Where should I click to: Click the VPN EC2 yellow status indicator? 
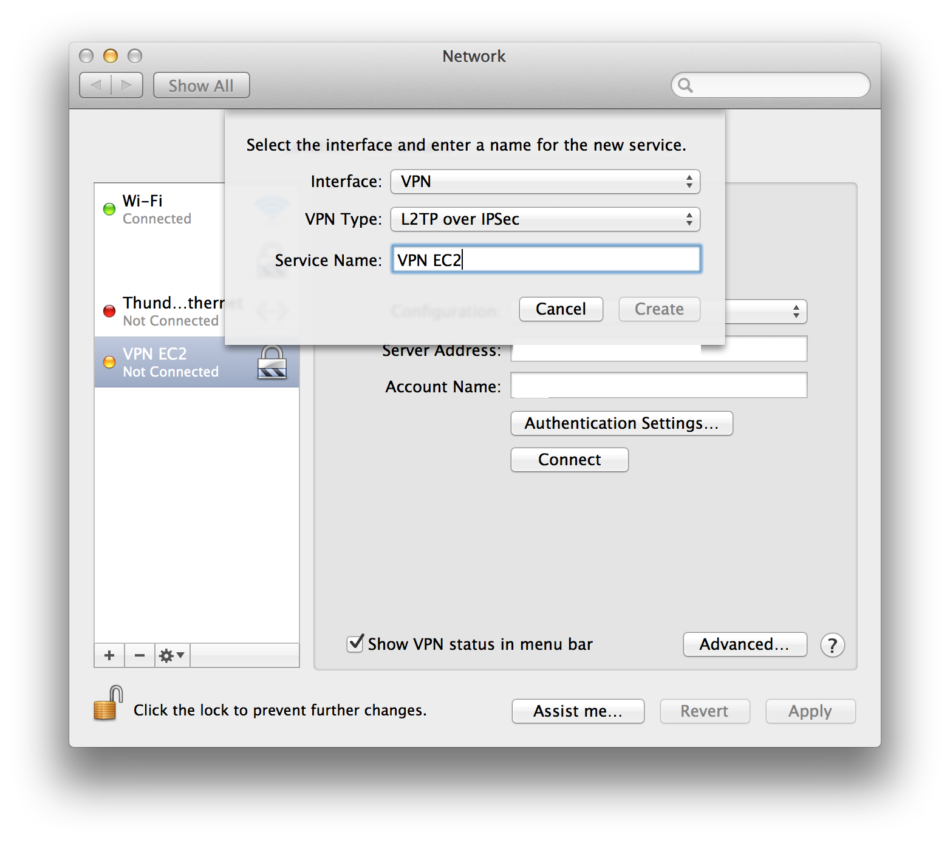(x=109, y=363)
